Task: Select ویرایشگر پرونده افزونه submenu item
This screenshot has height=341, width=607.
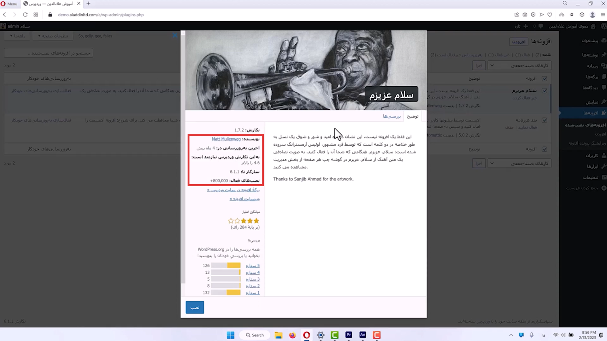Action: [587, 143]
